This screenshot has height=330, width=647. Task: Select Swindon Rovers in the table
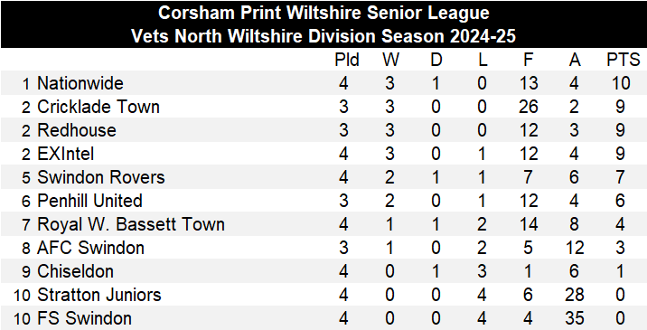click(101, 177)
